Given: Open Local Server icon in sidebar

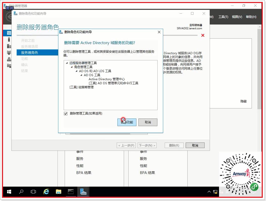Looking at the screenshot, I should pyautogui.click(x=9, y=40).
